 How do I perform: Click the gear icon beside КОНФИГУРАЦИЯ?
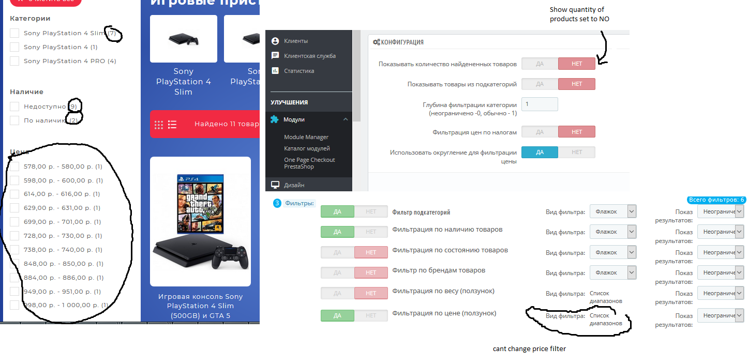pos(376,42)
